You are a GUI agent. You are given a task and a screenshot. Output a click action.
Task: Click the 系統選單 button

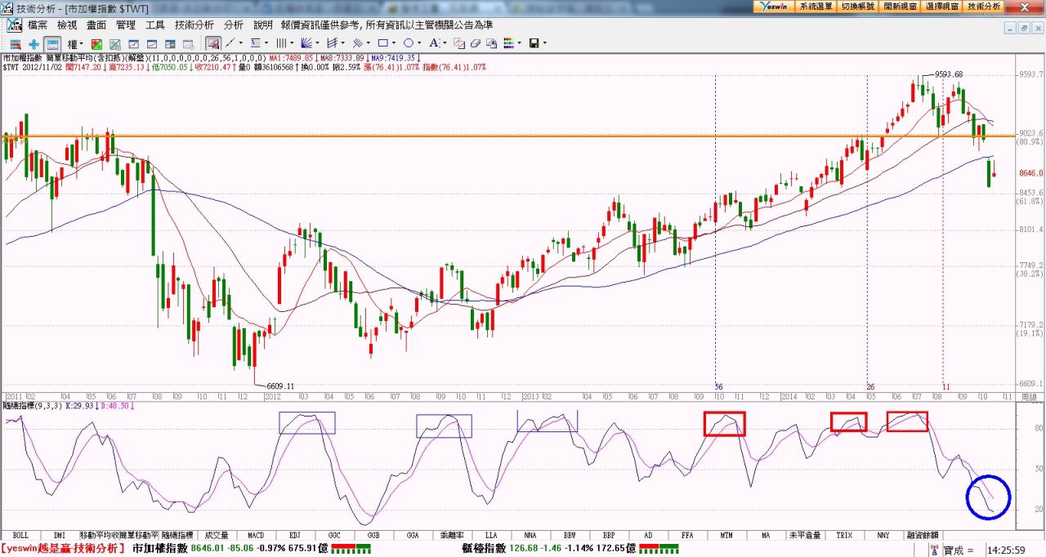[816, 6]
